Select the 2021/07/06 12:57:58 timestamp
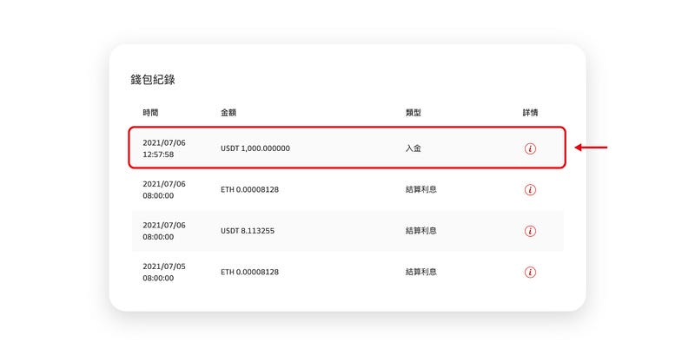Screen dimensions: 695x355 (164, 148)
